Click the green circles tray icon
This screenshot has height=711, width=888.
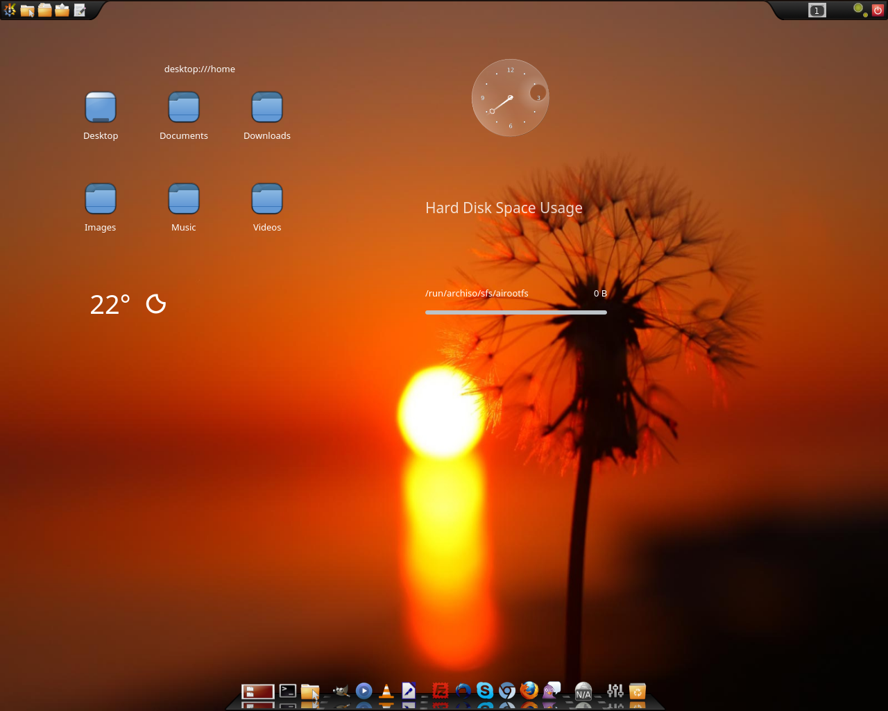(860, 10)
